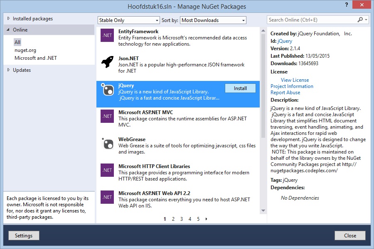Expand the Installed packages node
Image resolution: width=374 pixels, height=249 pixels.
(x=9, y=18)
